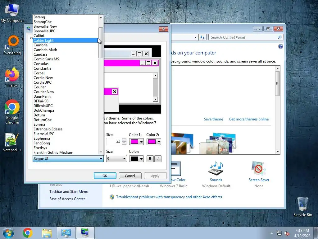Open Google Chrome desktop shortcut
The image size is (318, 239).
point(12,112)
